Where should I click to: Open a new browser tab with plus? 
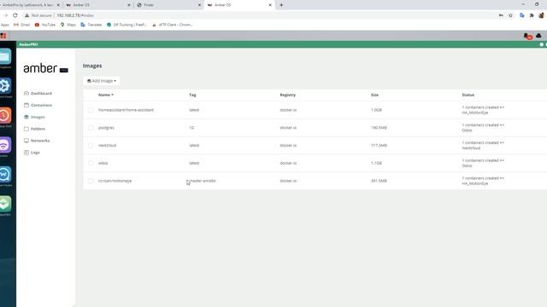click(x=281, y=5)
